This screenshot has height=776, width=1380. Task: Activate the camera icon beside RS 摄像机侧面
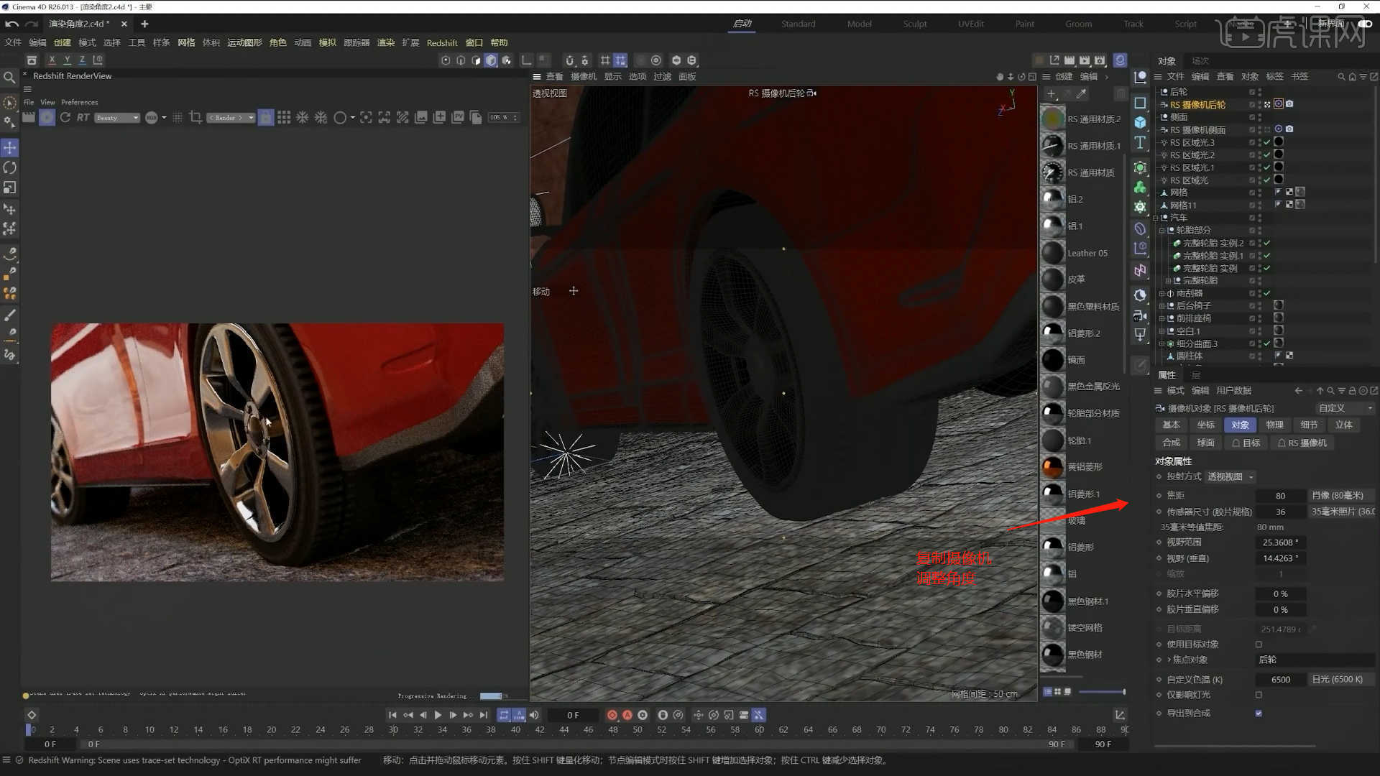click(1289, 129)
